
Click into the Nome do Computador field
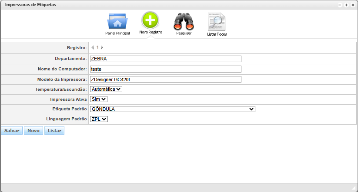coord(165,69)
